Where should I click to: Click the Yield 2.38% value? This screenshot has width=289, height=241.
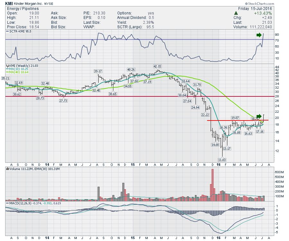(149, 22)
